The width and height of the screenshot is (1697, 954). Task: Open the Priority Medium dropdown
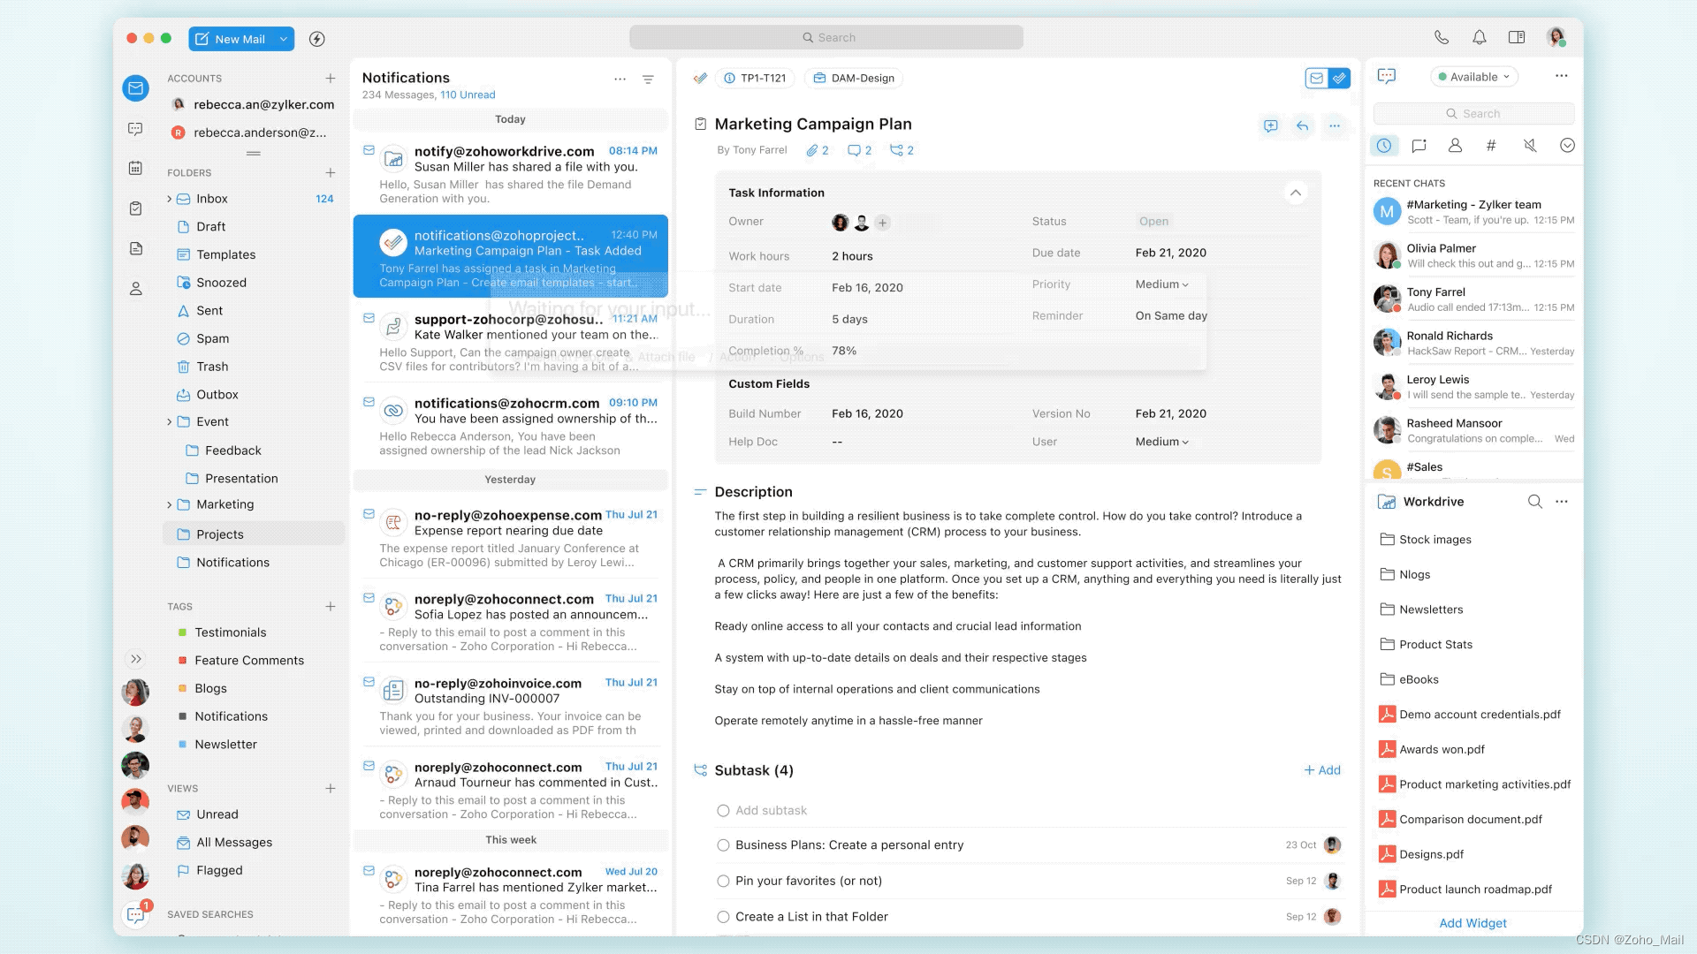[1161, 284]
